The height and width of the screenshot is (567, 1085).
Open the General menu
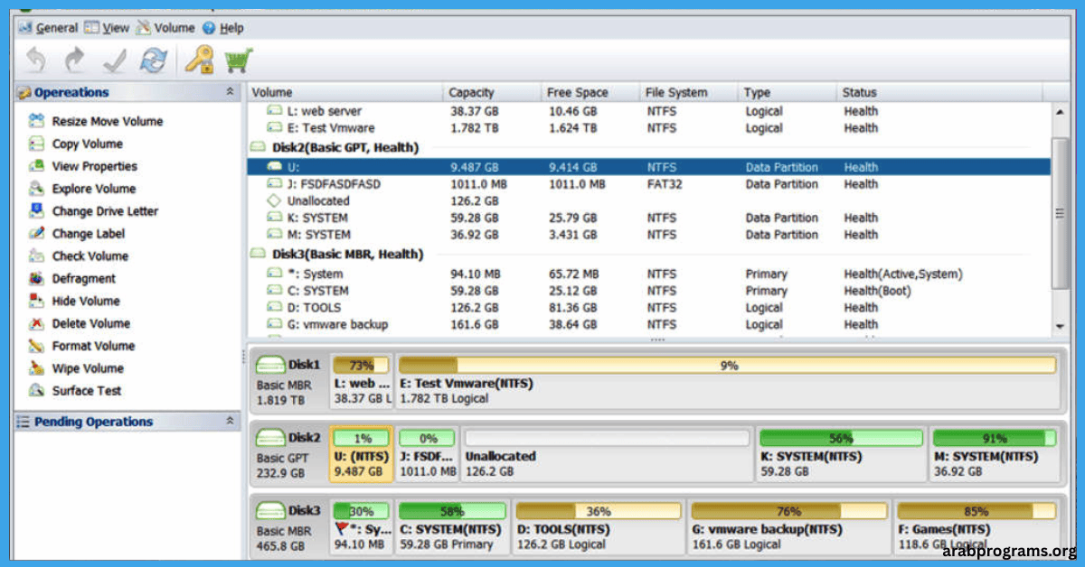coord(49,28)
